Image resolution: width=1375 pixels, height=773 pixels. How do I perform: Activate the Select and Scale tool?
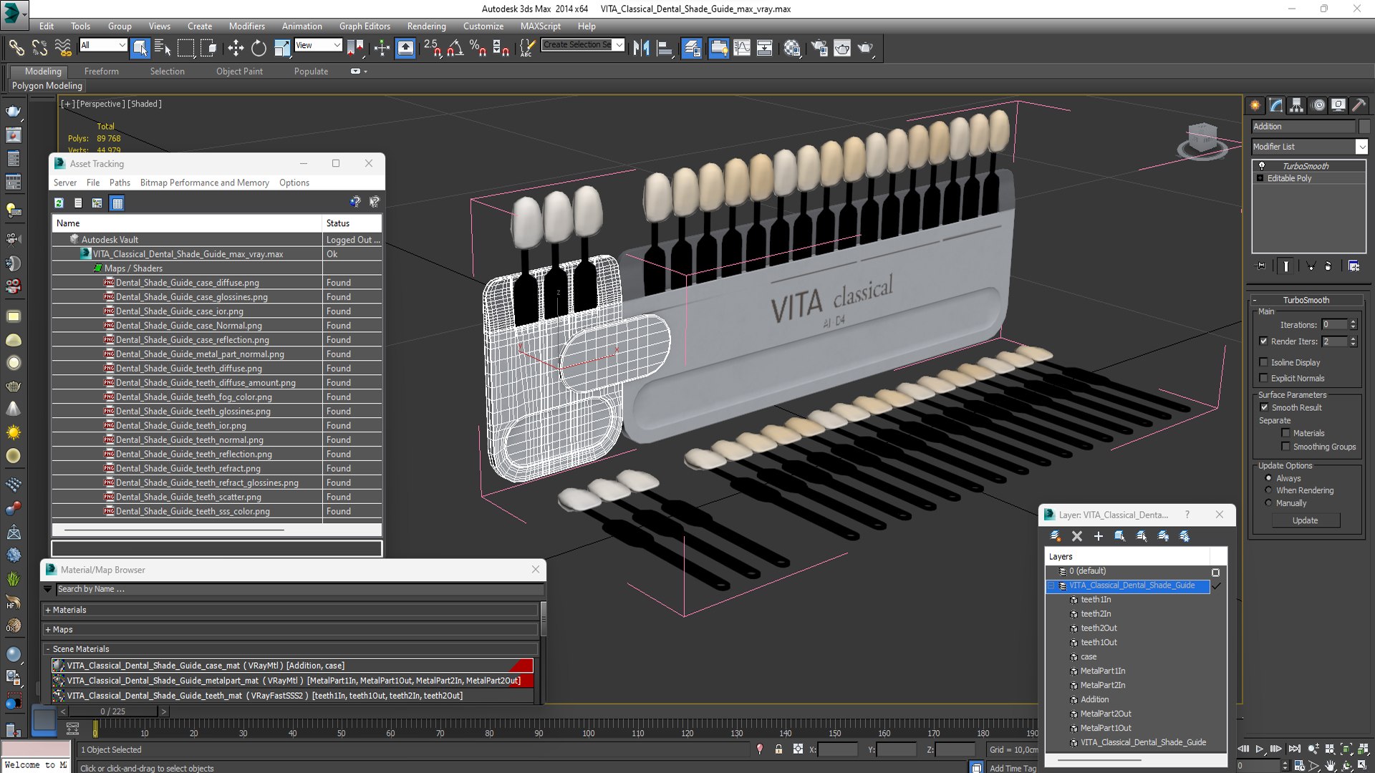tap(282, 48)
